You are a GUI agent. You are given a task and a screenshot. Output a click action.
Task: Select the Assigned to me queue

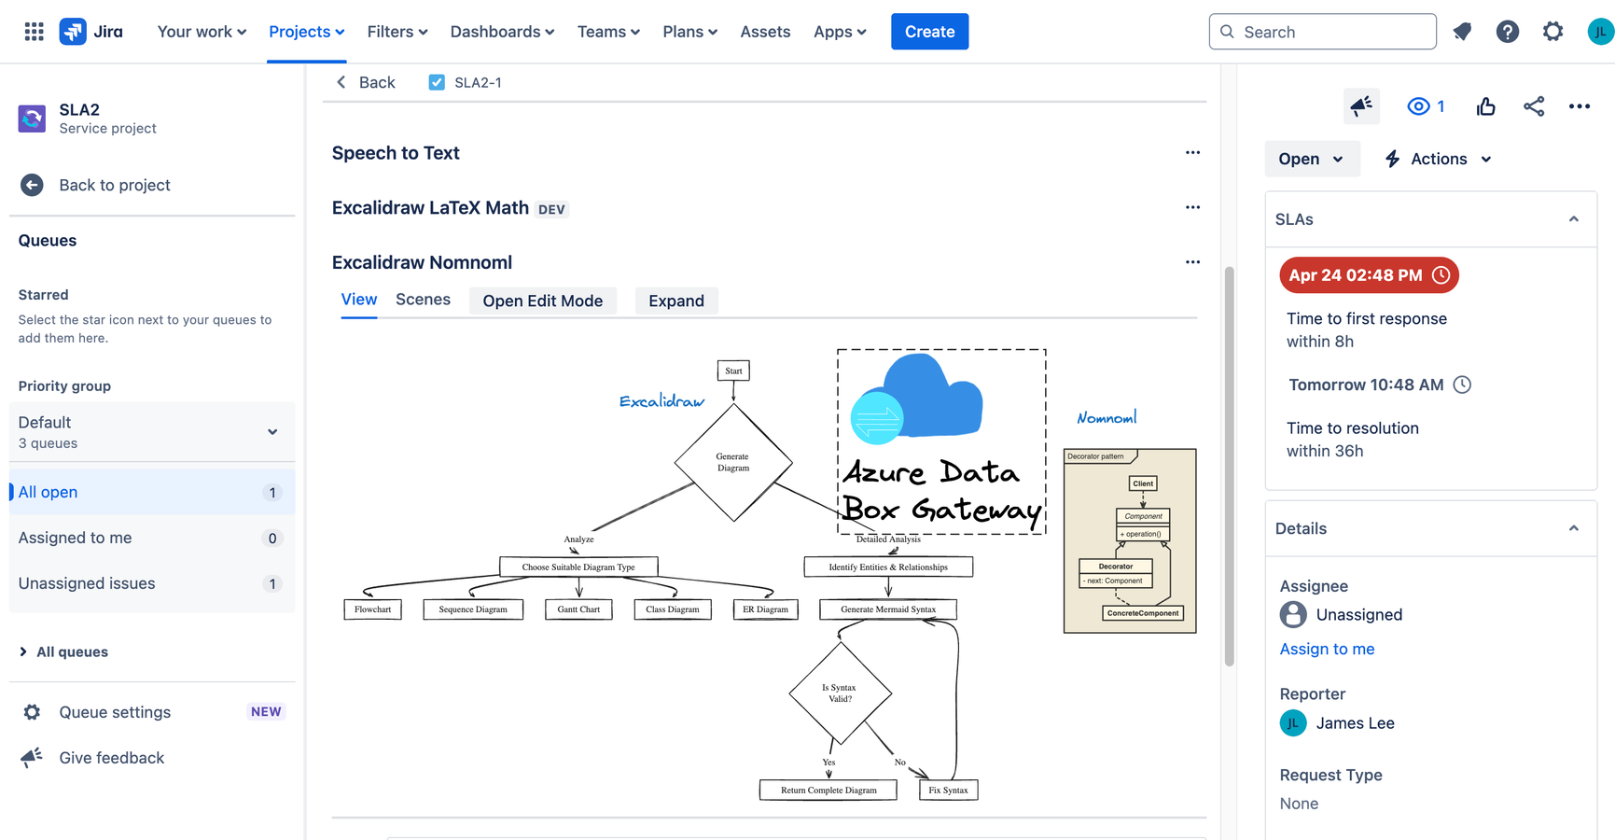coord(152,538)
